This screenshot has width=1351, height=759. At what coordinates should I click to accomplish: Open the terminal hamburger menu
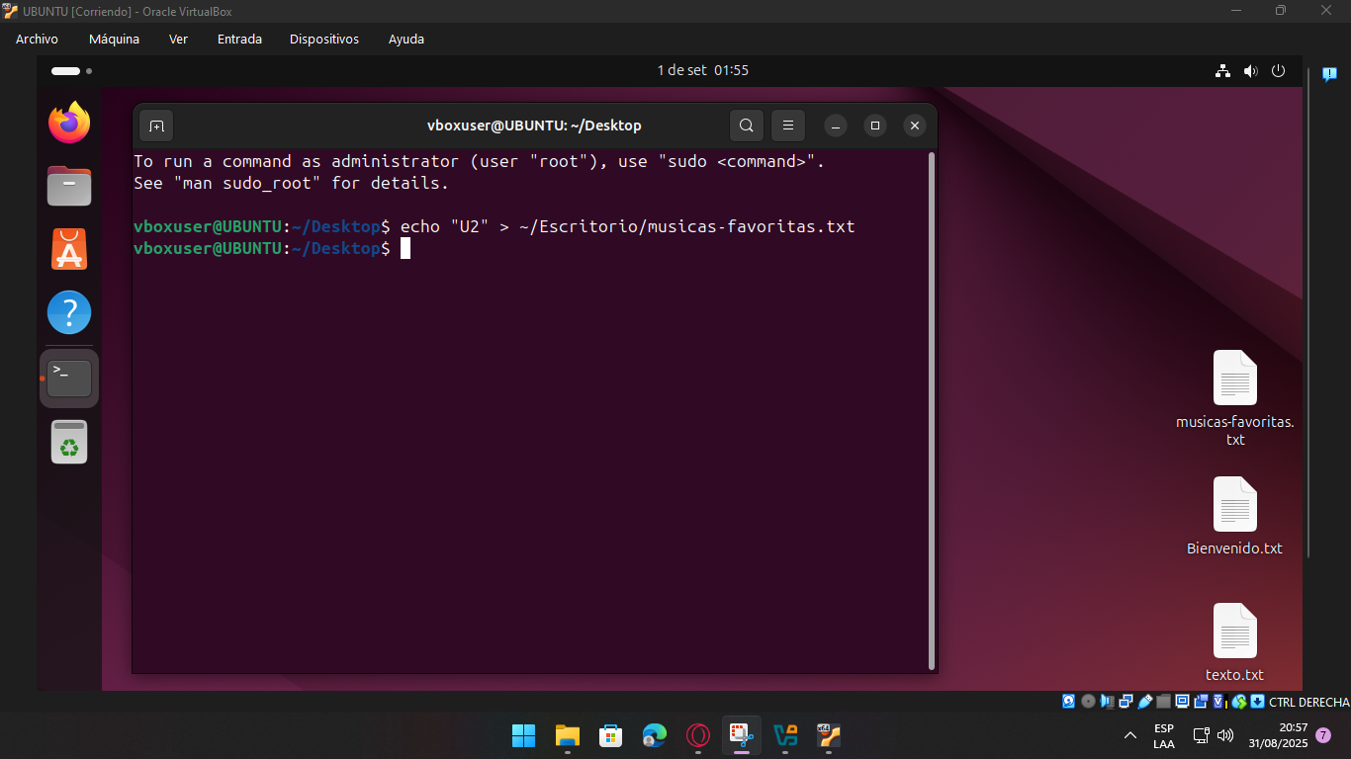[x=788, y=126]
